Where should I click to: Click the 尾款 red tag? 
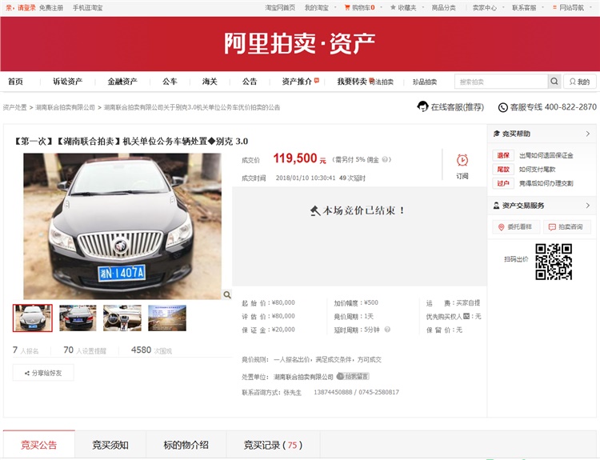click(x=503, y=169)
